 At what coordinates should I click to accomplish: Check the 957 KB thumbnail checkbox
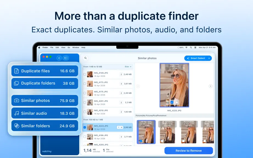[183, 141]
